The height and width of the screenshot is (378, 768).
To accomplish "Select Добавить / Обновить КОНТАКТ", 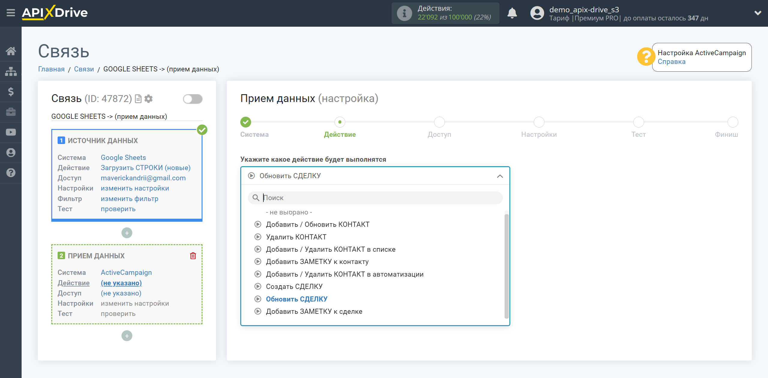I will (317, 224).
